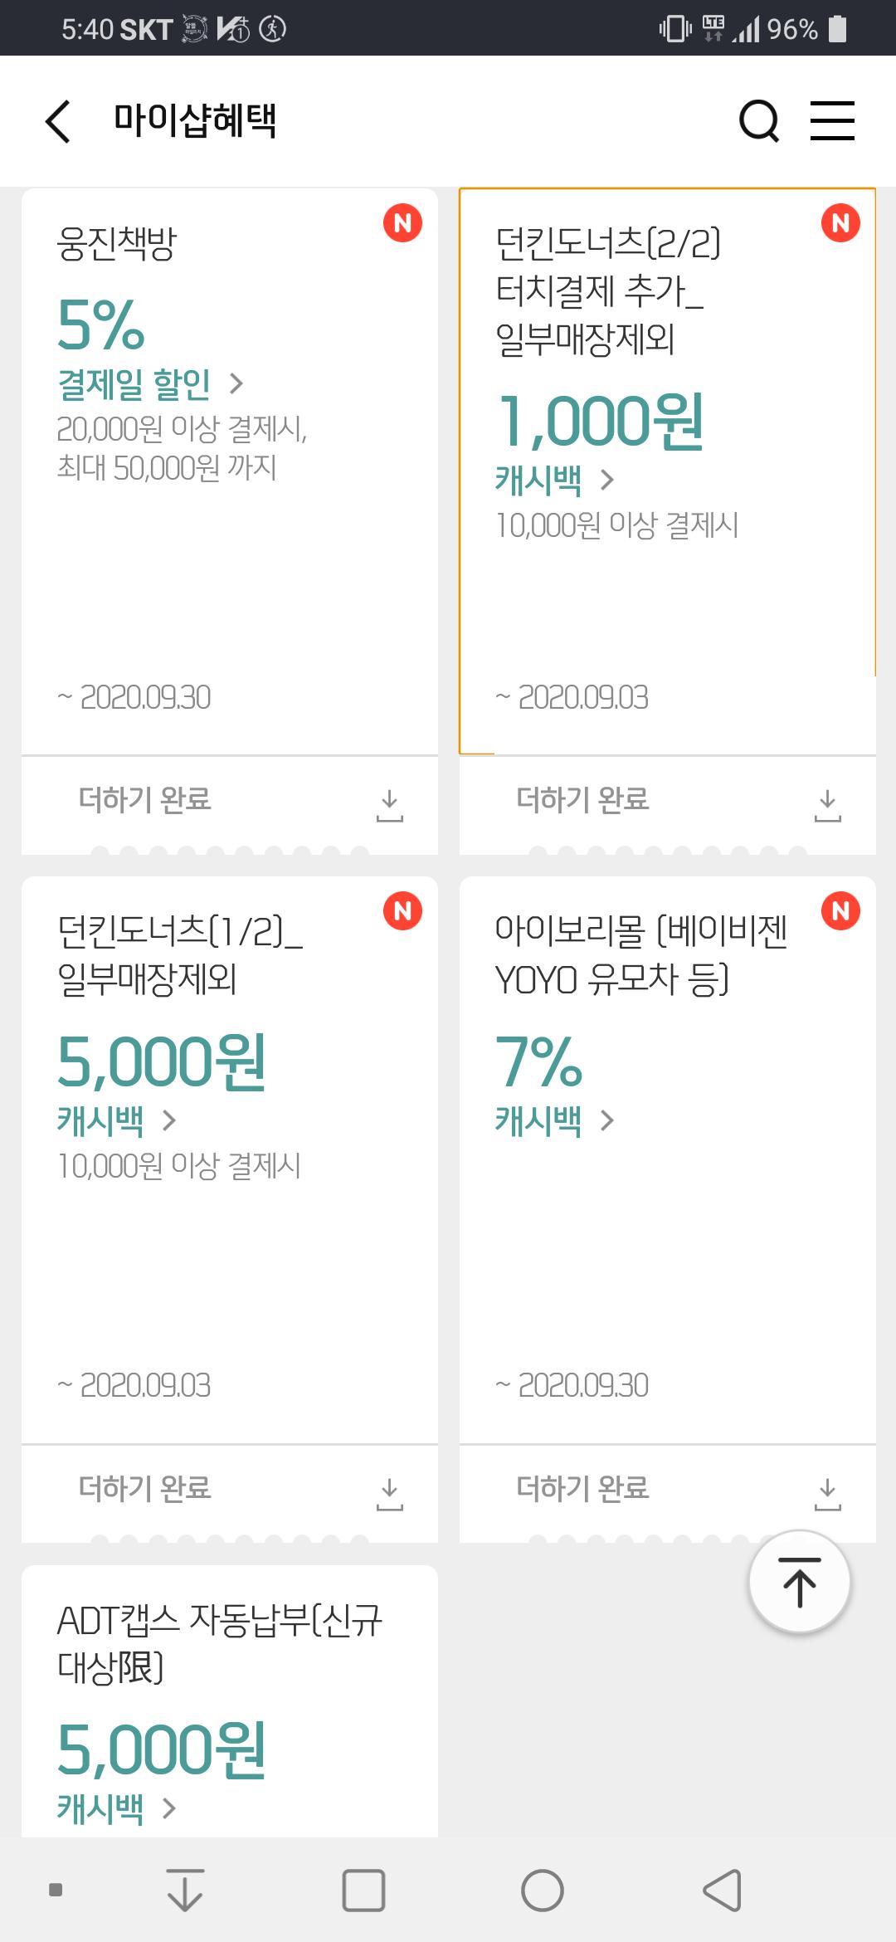Viewport: 896px width, 1942px height.
Task: Tap download icon on 던킨도너츠(1/2) card
Action: 389,1493
